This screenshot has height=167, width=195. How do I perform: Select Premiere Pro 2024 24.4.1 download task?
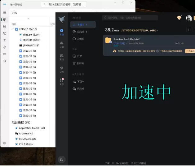(x=149, y=45)
